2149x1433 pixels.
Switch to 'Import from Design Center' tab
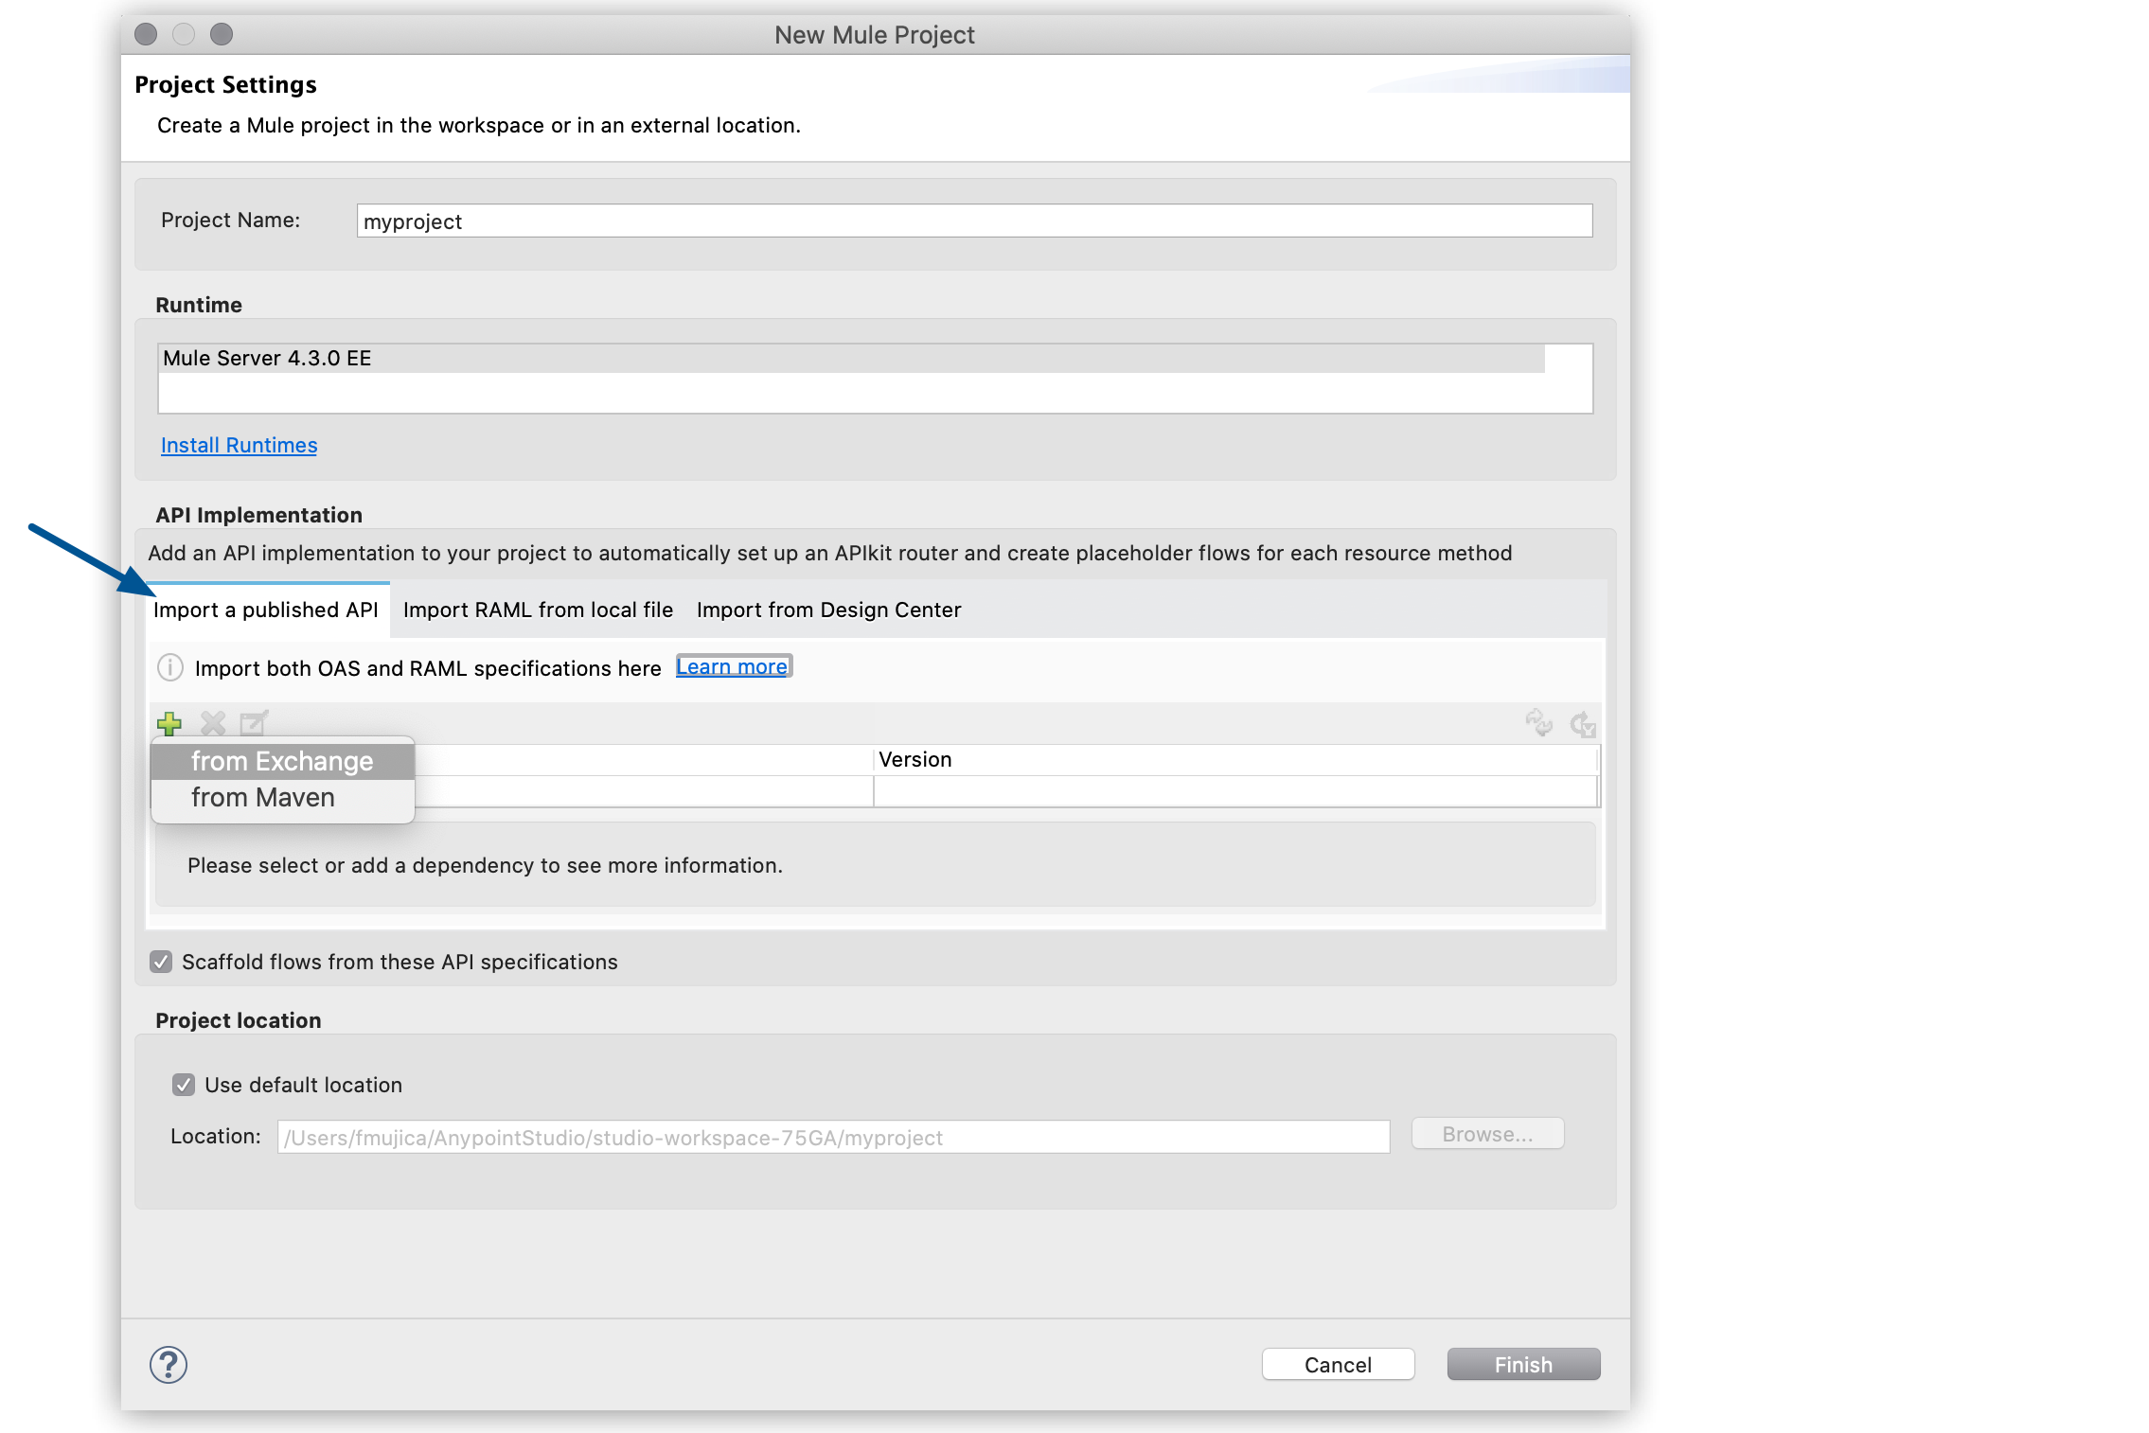pos(828,610)
